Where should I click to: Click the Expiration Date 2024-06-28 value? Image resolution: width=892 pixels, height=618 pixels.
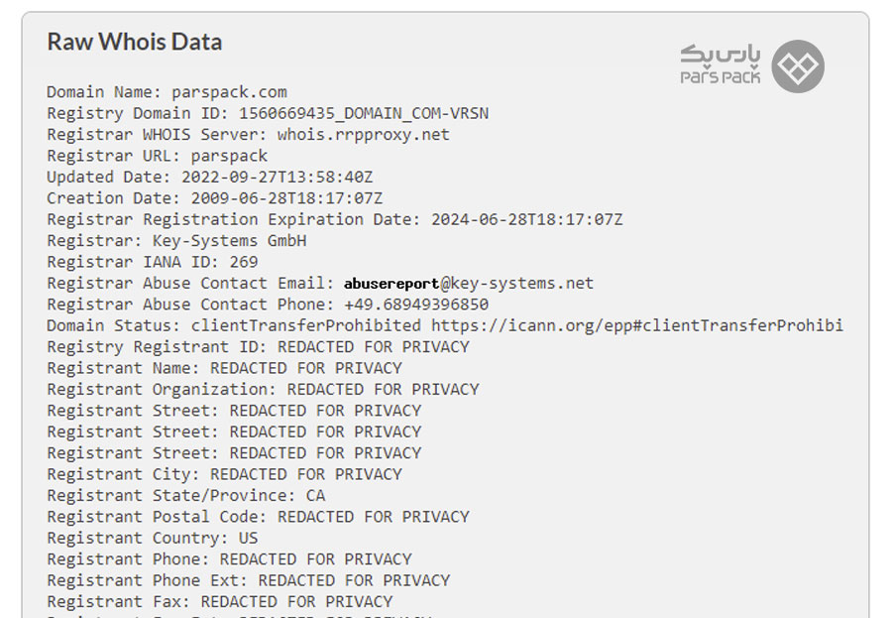(x=527, y=219)
